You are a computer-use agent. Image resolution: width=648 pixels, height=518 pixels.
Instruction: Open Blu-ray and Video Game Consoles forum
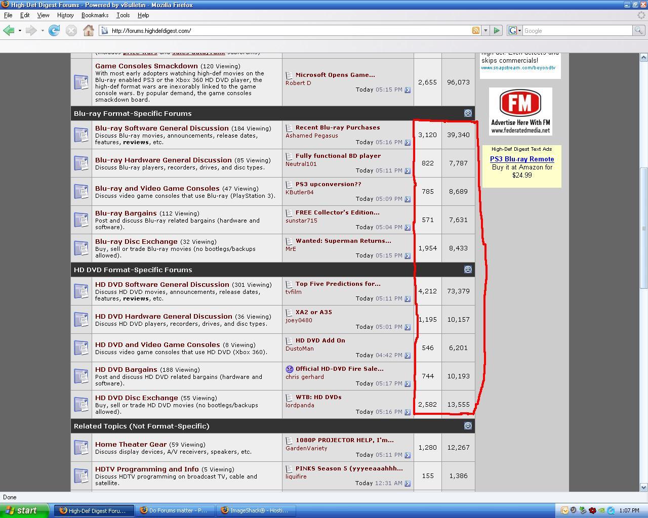point(157,188)
